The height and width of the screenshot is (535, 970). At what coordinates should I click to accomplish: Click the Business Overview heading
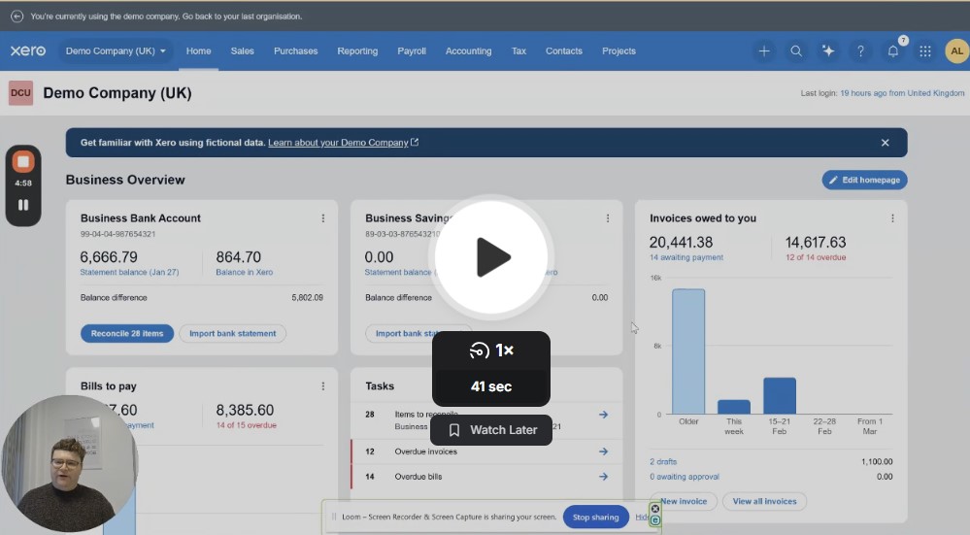pos(125,180)
